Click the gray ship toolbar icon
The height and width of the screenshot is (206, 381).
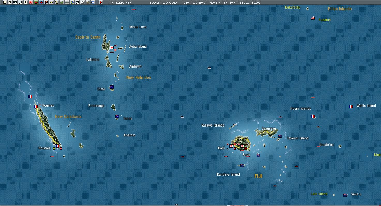tap(67, 2)
